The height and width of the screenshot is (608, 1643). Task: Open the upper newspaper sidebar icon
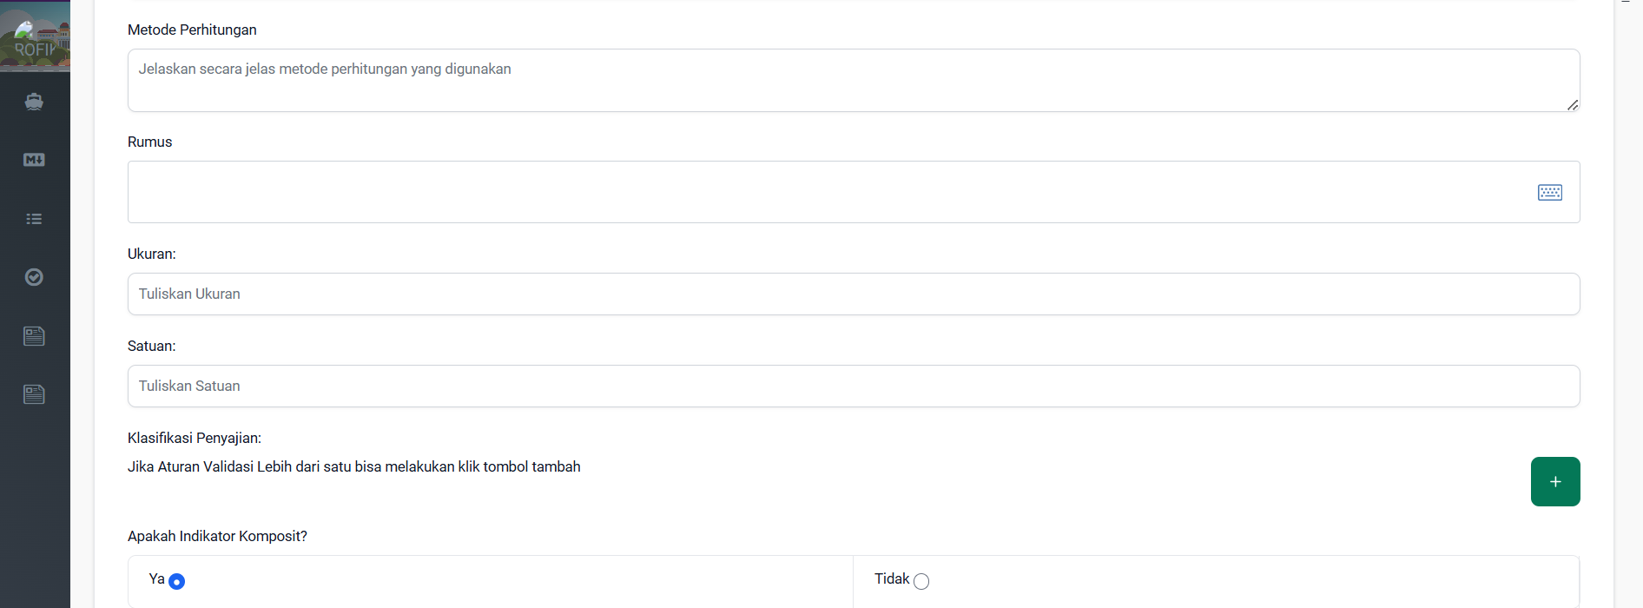click(34, 336)
